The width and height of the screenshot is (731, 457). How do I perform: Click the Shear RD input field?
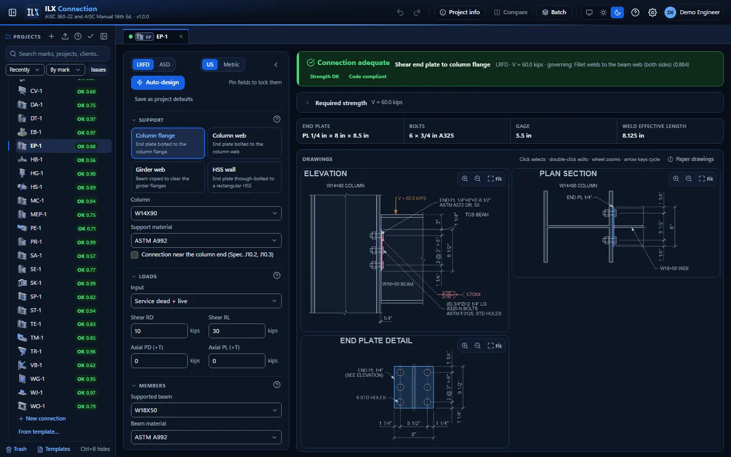159,331
